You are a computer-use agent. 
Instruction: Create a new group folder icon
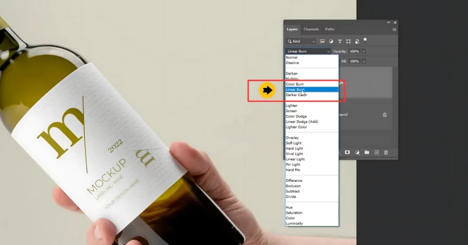(x=367, y=152)
